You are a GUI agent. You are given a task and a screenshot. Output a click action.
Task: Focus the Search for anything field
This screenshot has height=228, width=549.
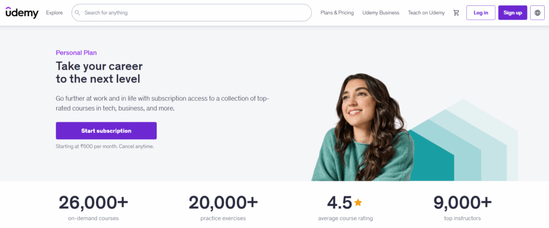193,13
